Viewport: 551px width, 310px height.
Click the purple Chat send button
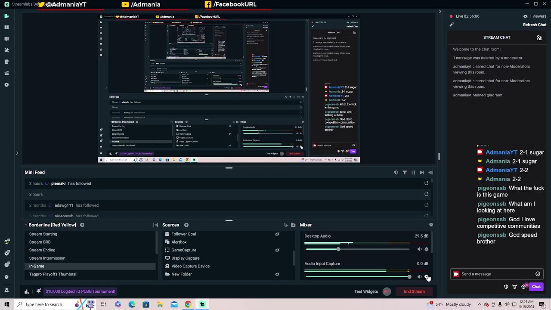(x=536, y=287)
